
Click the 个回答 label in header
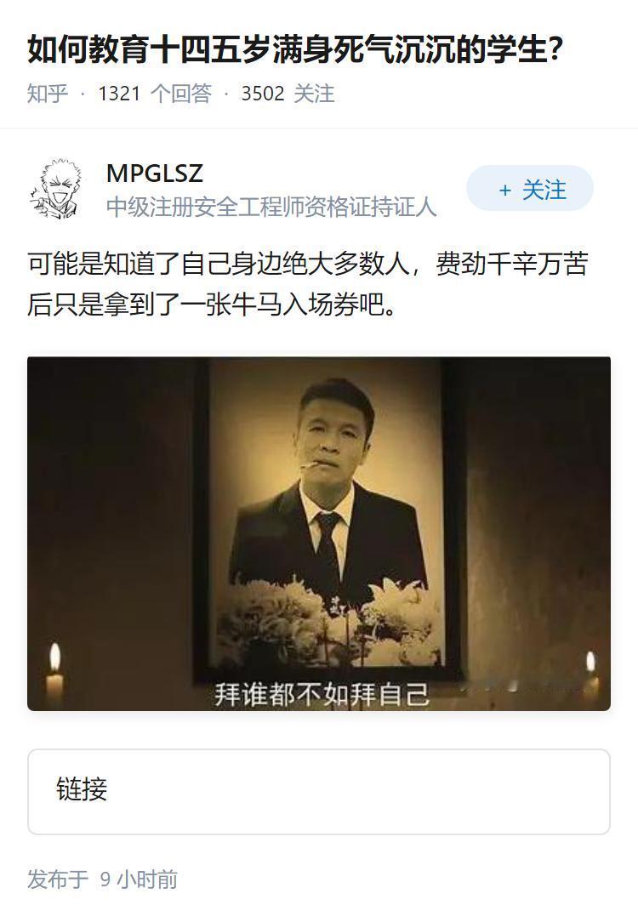181,94
